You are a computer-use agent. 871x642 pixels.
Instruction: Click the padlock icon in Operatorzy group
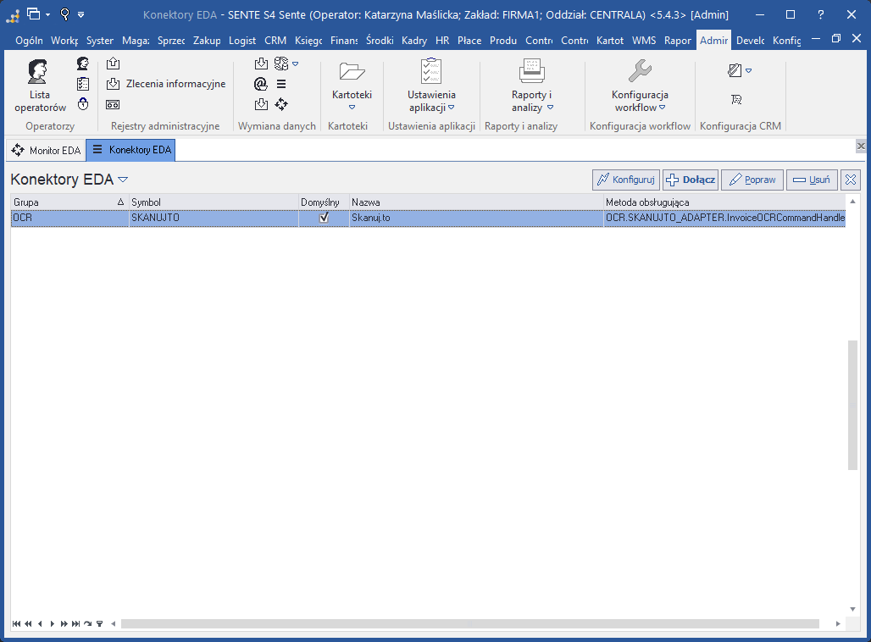click(83, 104)
